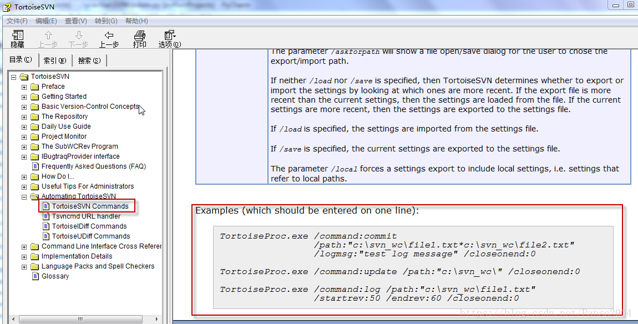Click the Glossary page icon

pos(36,276)
